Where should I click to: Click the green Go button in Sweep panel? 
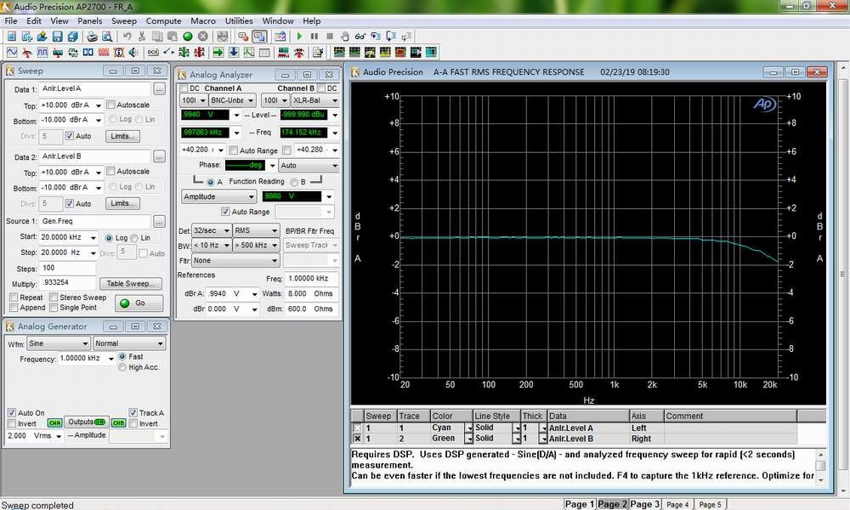[x=139, y=303]
